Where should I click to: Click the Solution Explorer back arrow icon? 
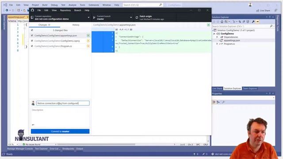click(x=214, y=22)
